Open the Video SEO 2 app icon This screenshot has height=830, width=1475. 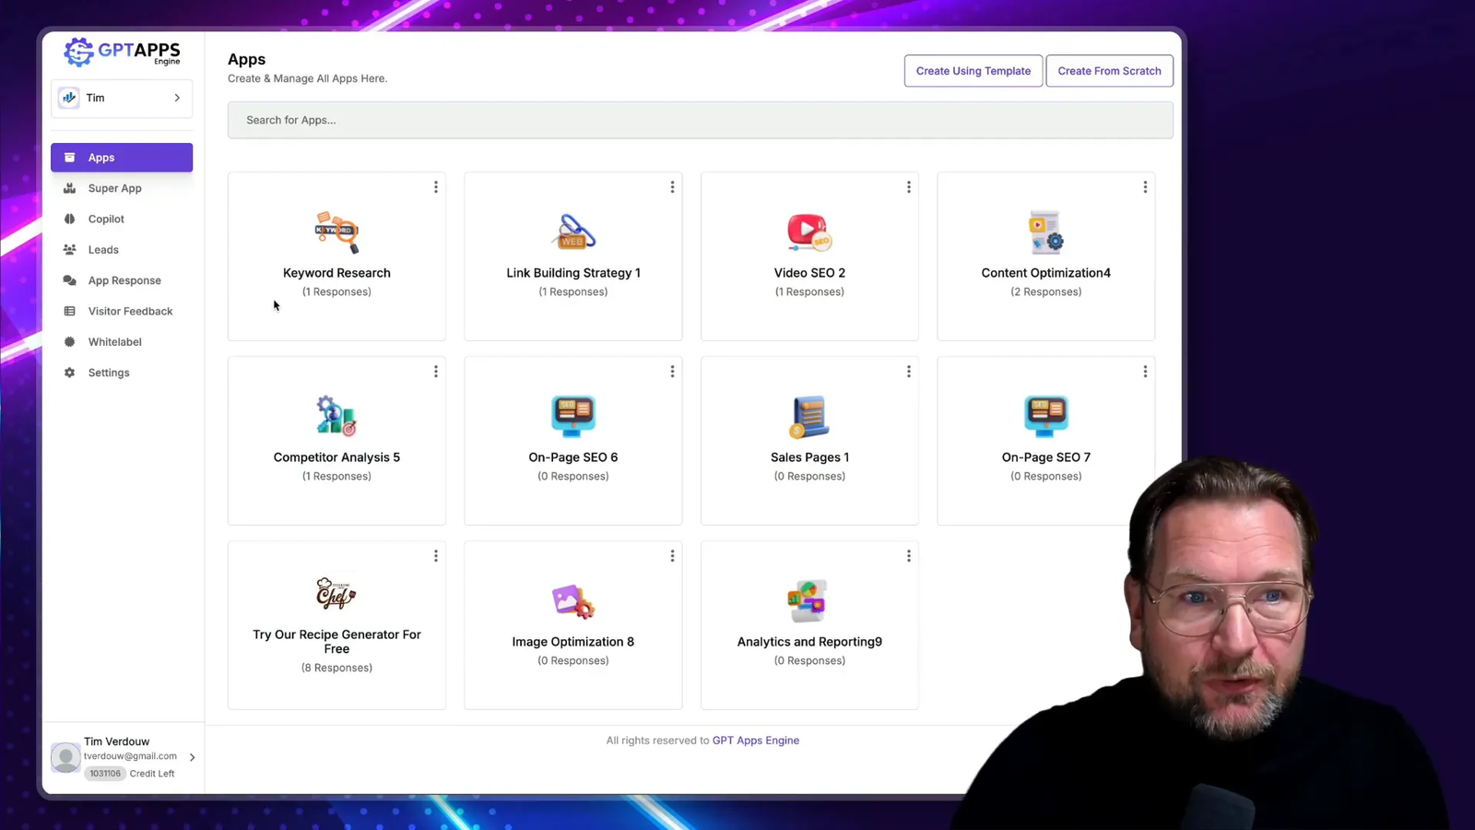809,232
